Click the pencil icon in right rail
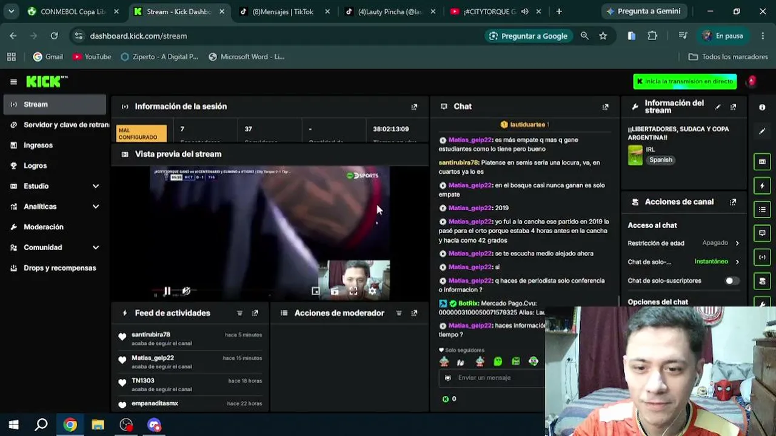Screen dimensions: 776x436 pyautogui.click(x=762, y=131)
